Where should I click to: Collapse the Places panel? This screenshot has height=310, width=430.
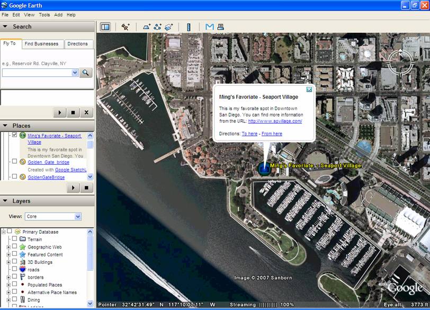5,126
